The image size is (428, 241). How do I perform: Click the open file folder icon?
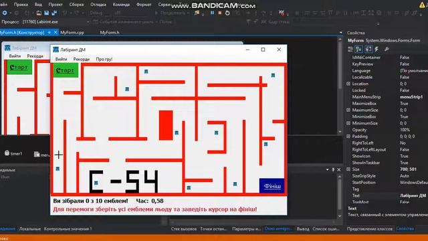click(x=39, y=13)
